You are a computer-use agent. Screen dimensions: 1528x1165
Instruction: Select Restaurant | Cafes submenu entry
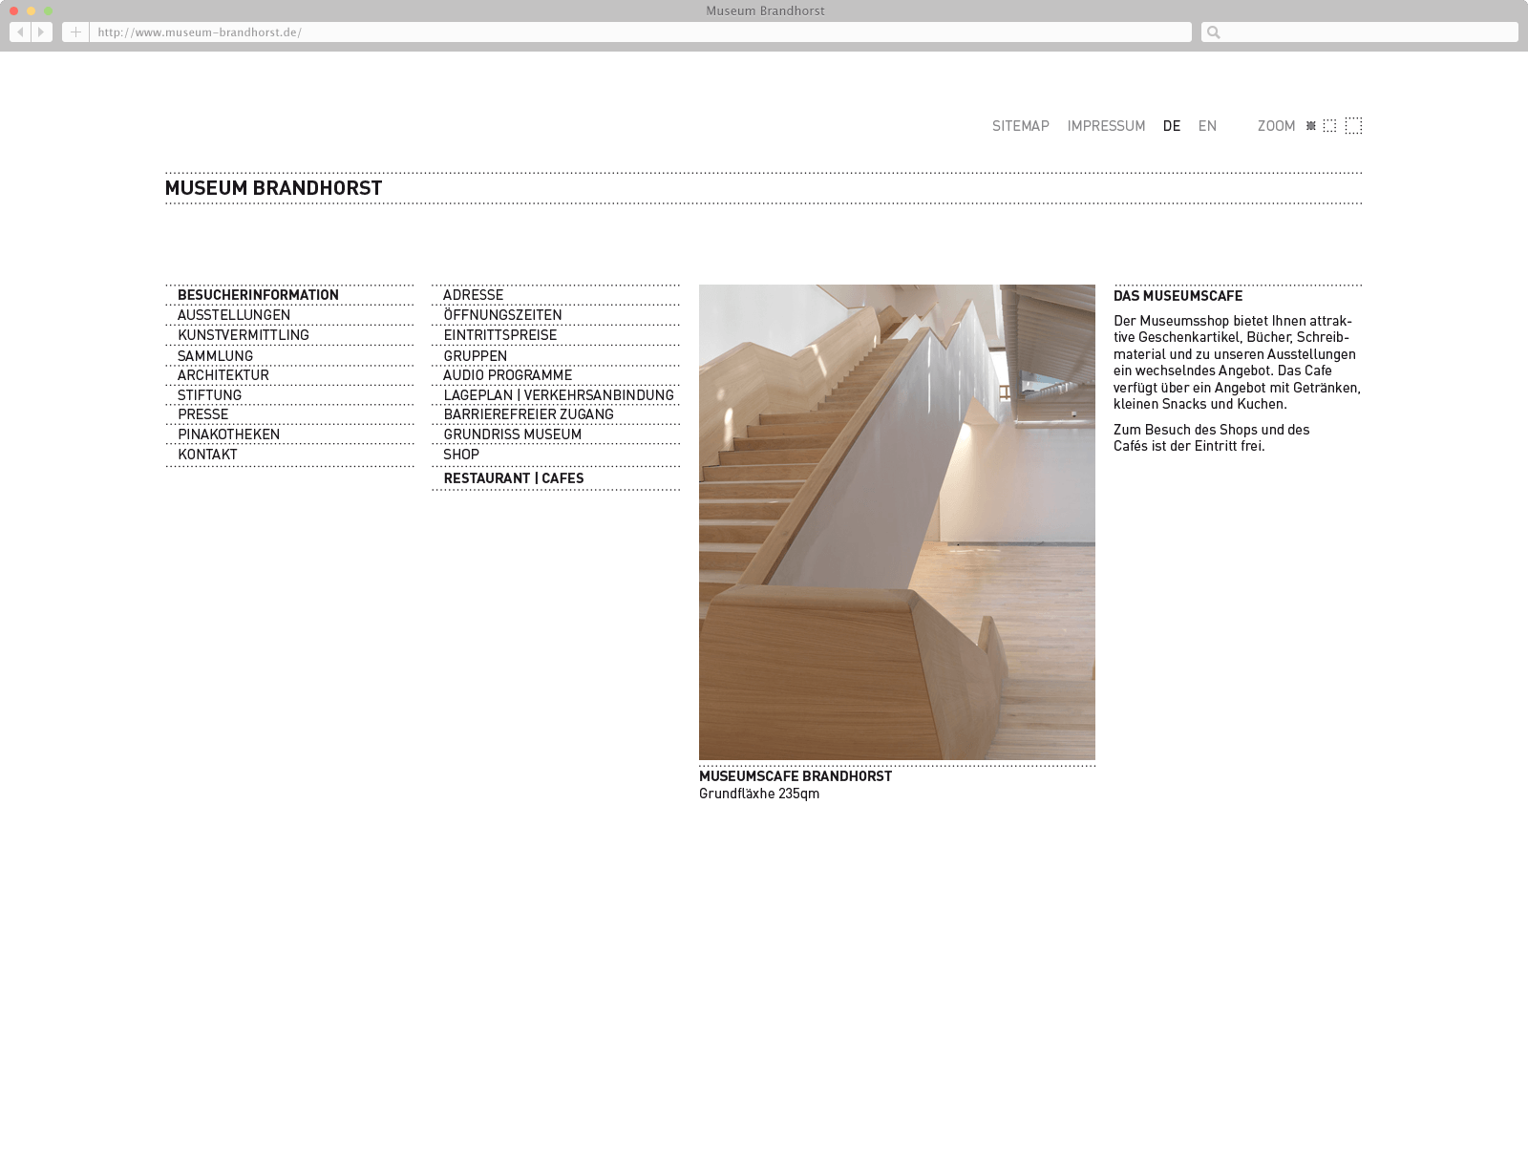point(513,478)
